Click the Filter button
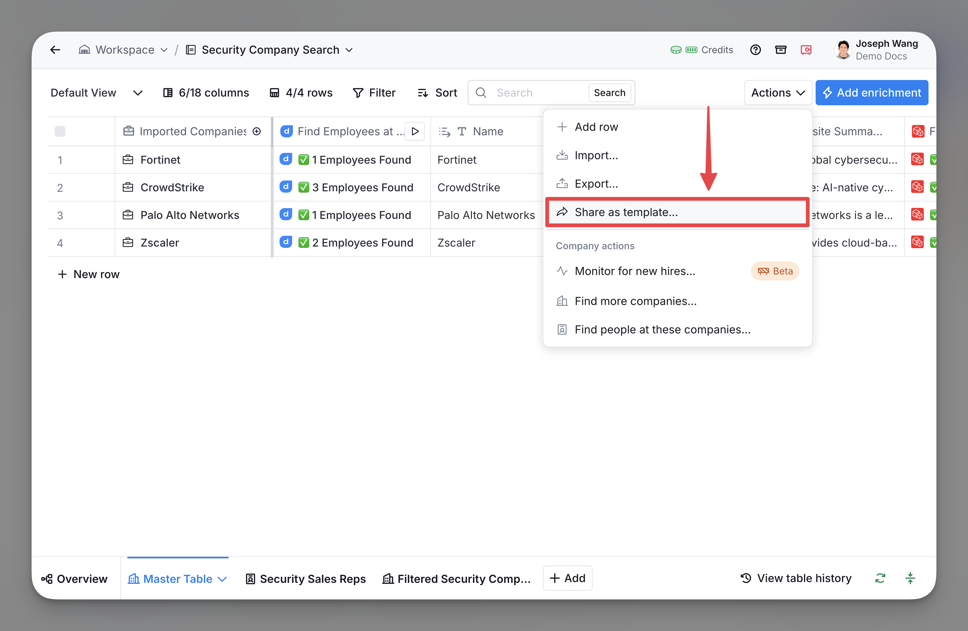 374,93
